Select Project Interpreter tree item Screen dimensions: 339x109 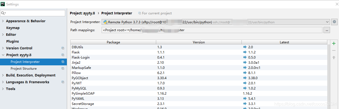(33, 62)
